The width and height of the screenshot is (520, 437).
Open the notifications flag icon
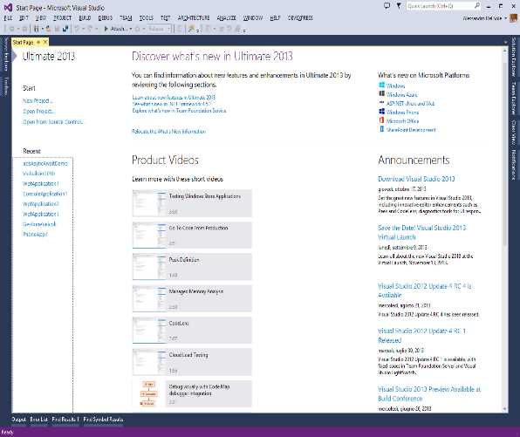(399, 6)
